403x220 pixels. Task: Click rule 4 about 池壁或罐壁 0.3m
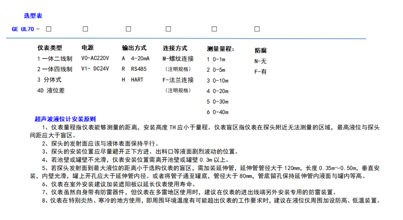[x=135, y=160]
